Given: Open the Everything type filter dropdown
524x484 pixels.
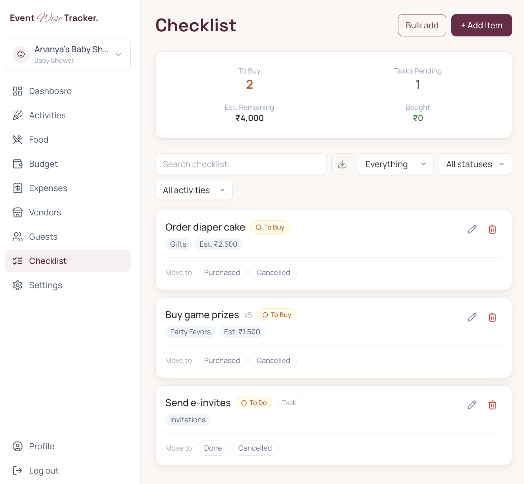Looking at the screenshot, I should [x=396, y=164].
